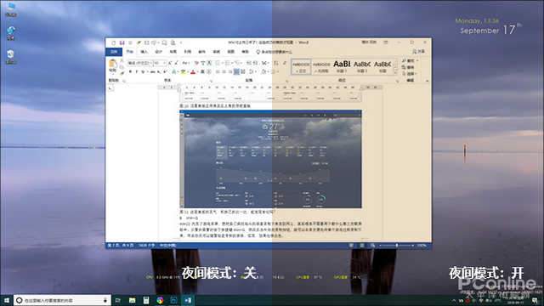Click the Share button in Word

pos(419,51)
